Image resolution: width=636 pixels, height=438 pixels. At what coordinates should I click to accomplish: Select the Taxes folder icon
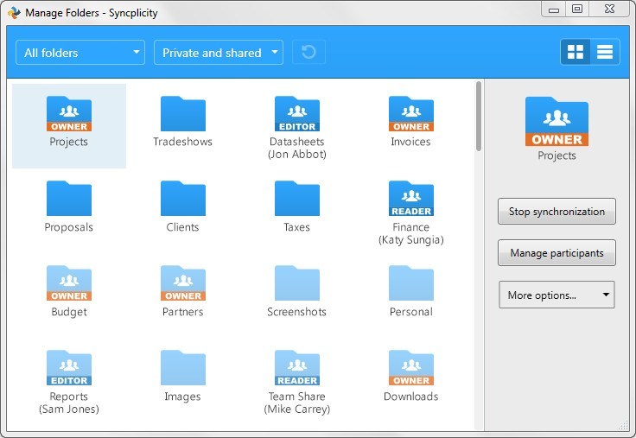click(x=297, y=199)
